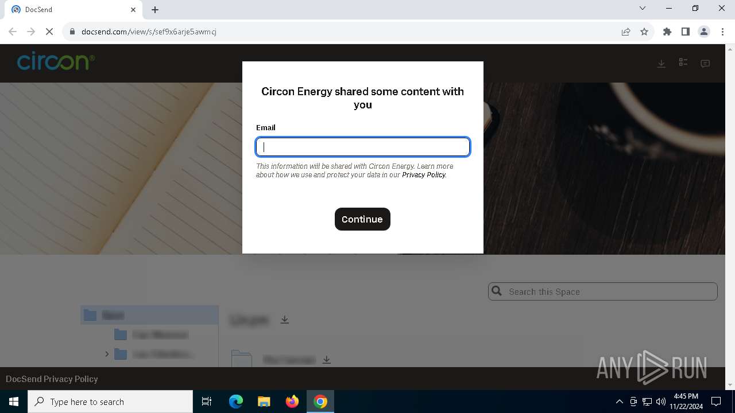Click the Search this Space field

click(x=603, y=291)
